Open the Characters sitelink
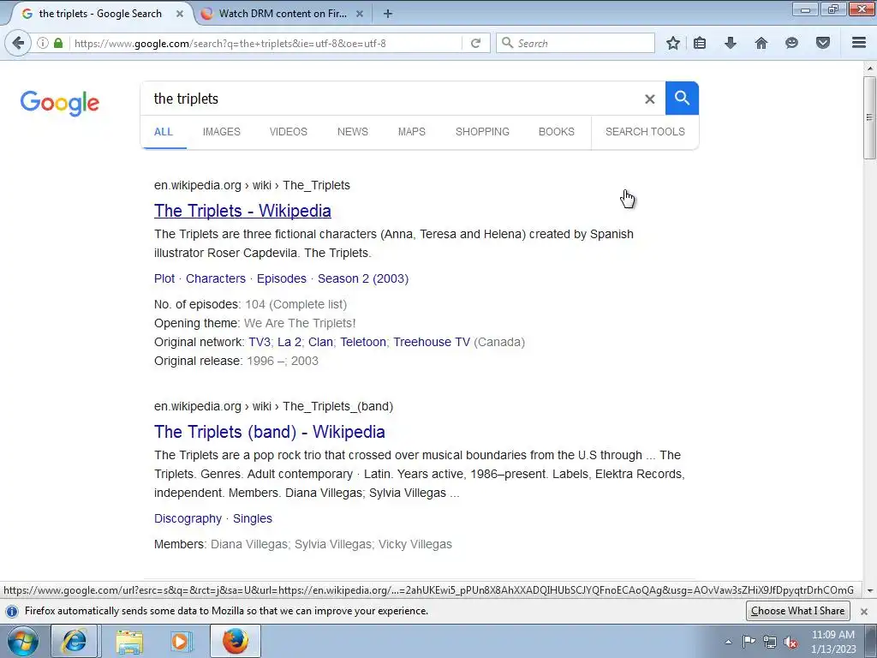This screenshot has width=877, height=658. [215, 278]
